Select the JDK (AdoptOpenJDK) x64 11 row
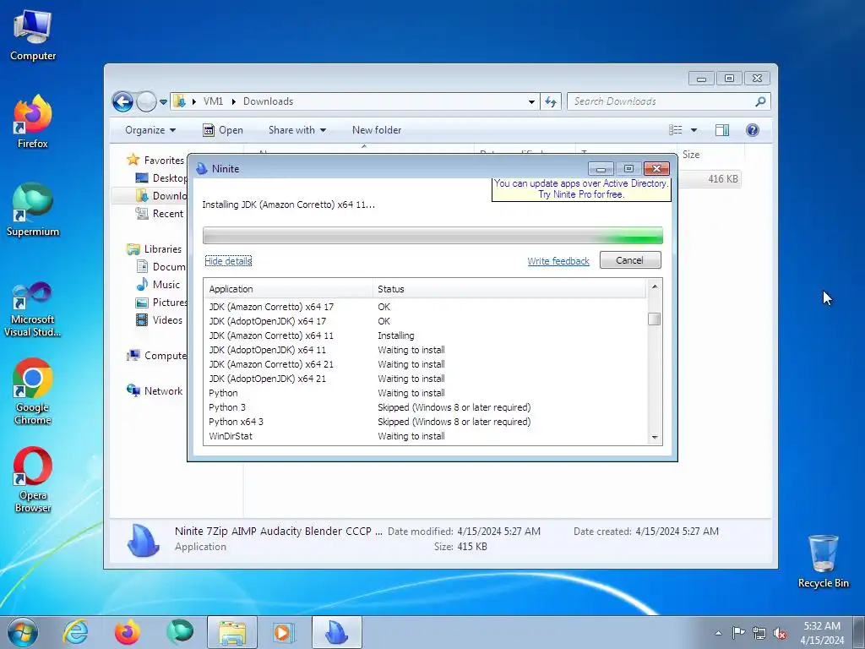The height and width of the screenshot is (649, 865). [425, 350]
